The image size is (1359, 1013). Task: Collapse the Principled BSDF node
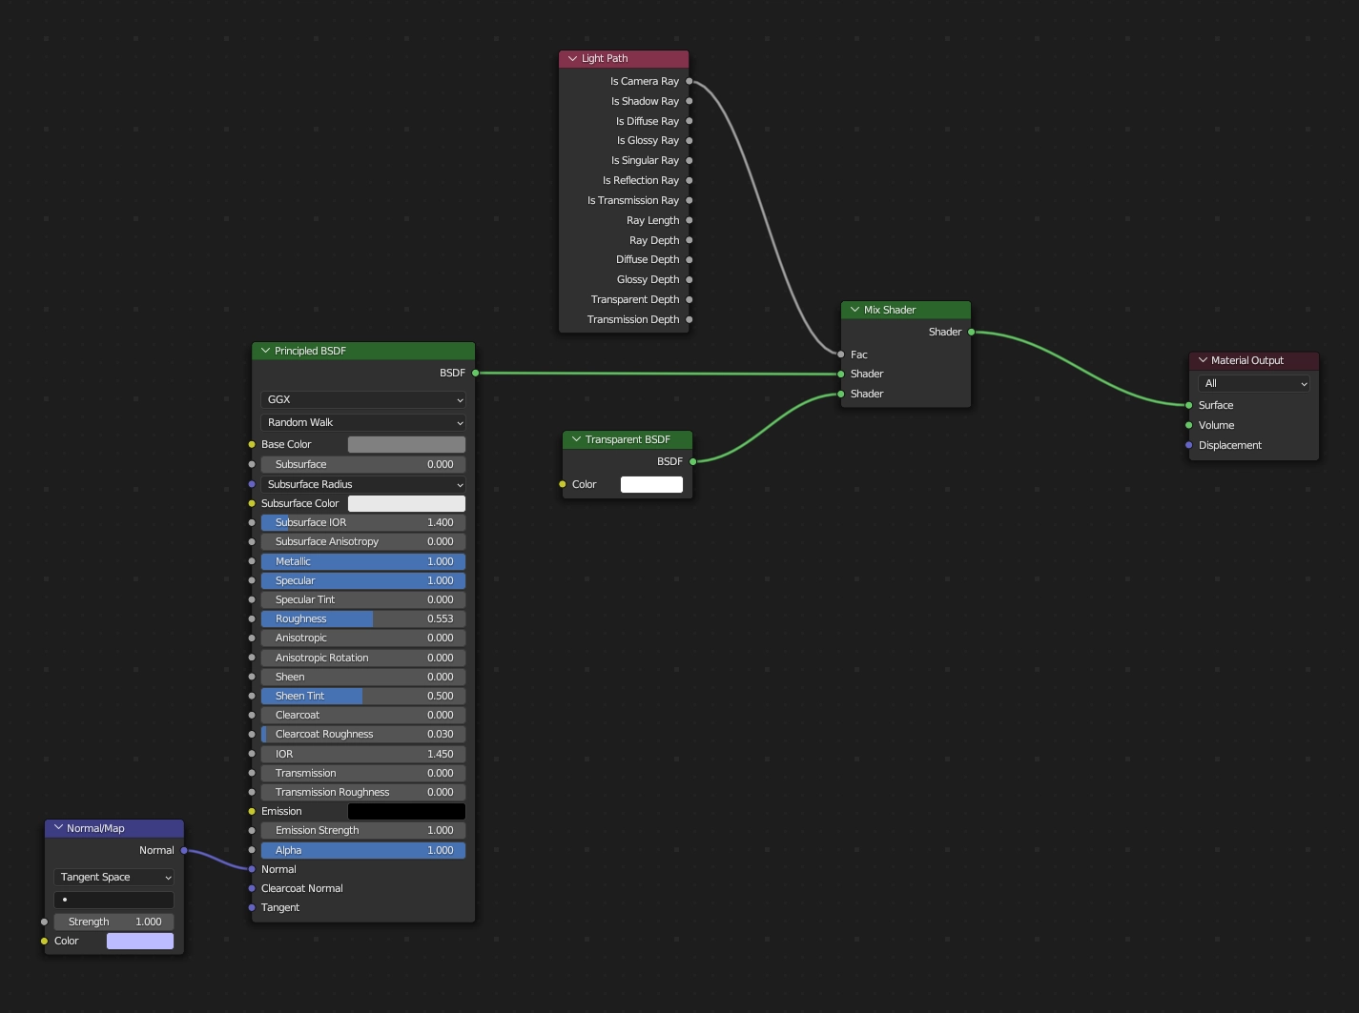pos(265,351)
